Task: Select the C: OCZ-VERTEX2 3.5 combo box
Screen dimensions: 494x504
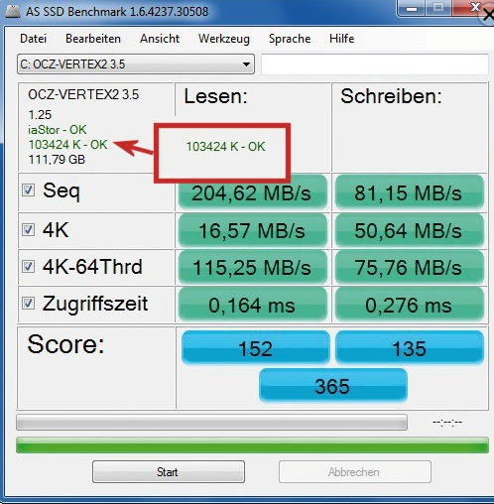Action: click(x=136, y=64)
